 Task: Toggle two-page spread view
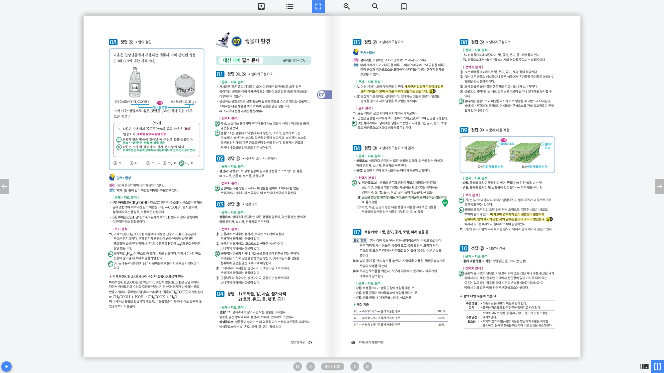pos(657,366)
